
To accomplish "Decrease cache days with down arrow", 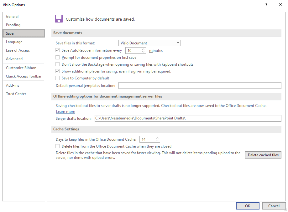I will (x=157, y=141).
